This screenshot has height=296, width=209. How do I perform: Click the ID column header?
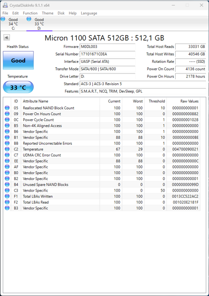pyautogui.click(x=16, y=101)
